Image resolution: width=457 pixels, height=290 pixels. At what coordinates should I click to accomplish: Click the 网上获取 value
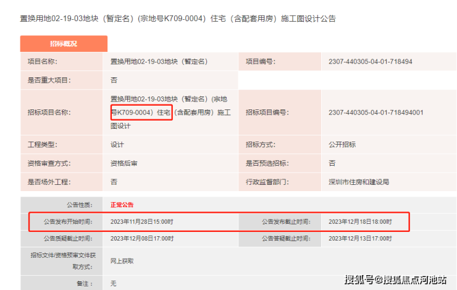(x=122, y=261)
